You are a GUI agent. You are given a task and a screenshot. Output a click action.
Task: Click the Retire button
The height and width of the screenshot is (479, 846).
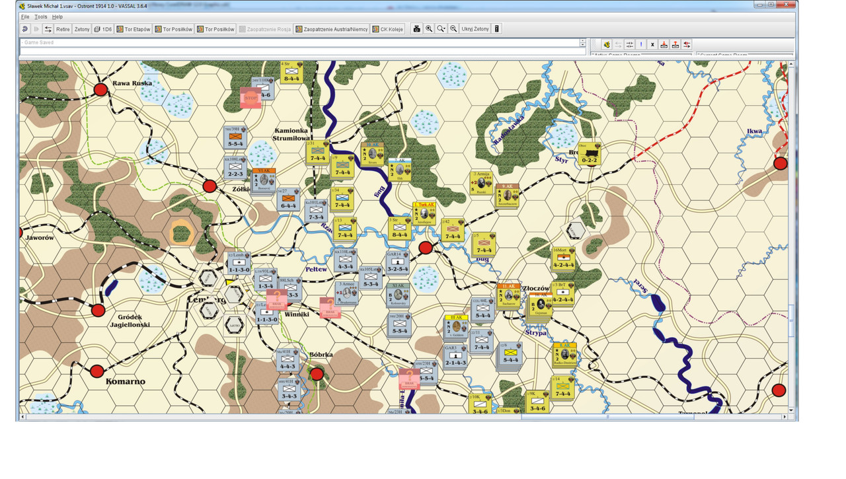point(63,29)
